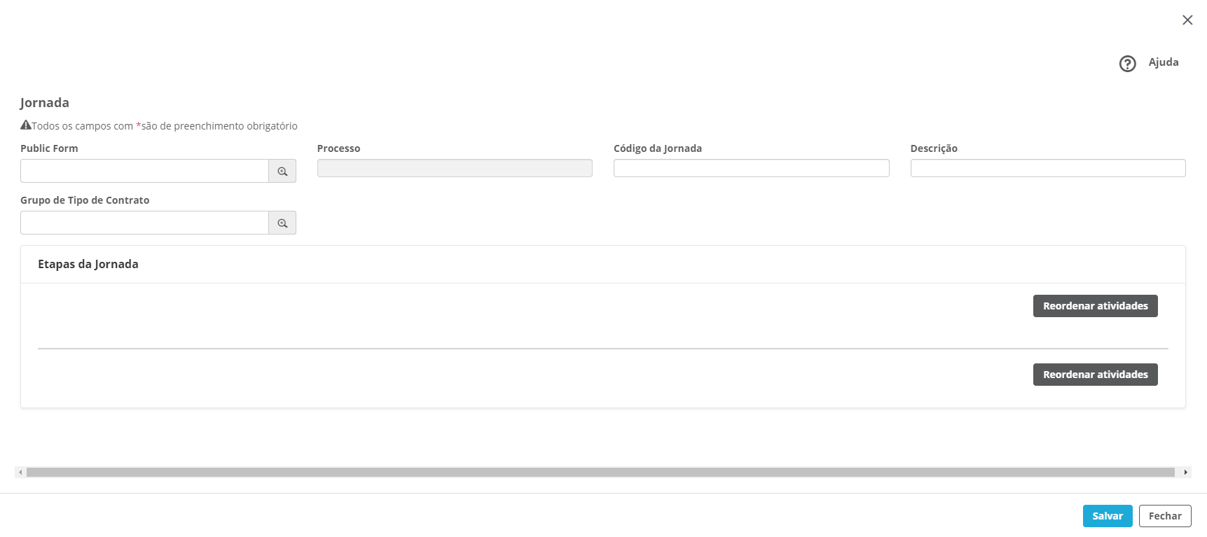Save the journey with Salvar
1207x537 pixels.
[1108, 516]
